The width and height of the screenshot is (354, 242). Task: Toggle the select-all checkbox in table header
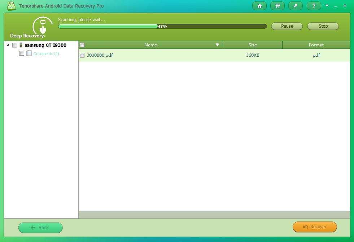(x=82, y=45)
